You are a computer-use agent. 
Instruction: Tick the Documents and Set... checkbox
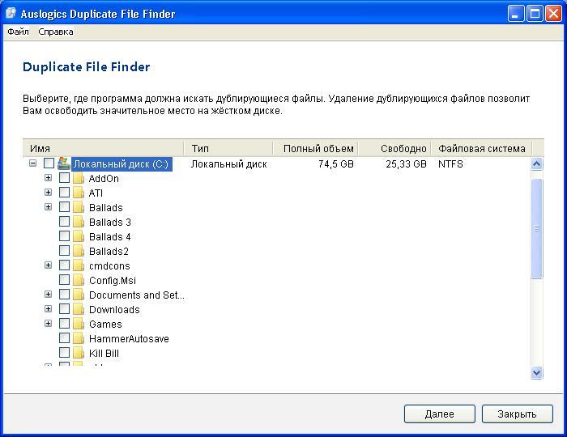click(64, 295)
